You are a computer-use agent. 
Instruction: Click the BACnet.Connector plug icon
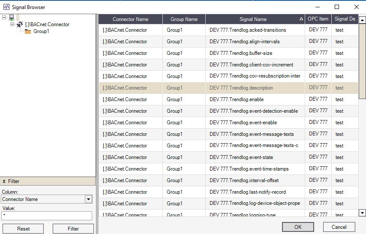click(20, 24)
